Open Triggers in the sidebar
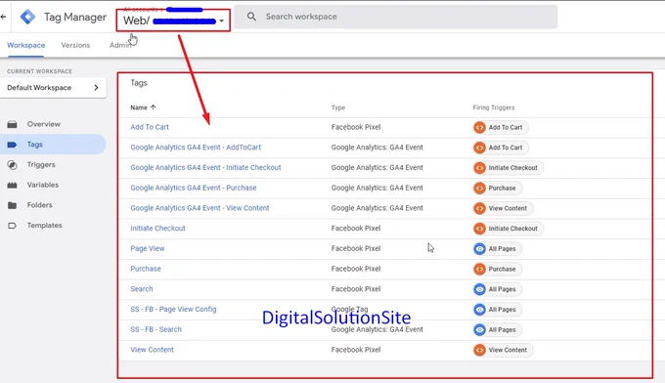665x383 pixels. click(41, 164)
